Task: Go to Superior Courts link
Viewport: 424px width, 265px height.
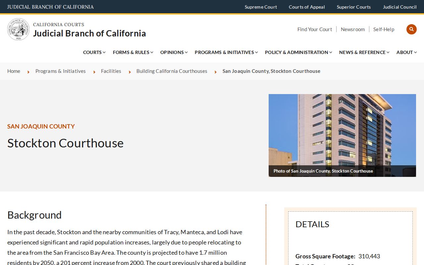Action: (x=354, y=7)
